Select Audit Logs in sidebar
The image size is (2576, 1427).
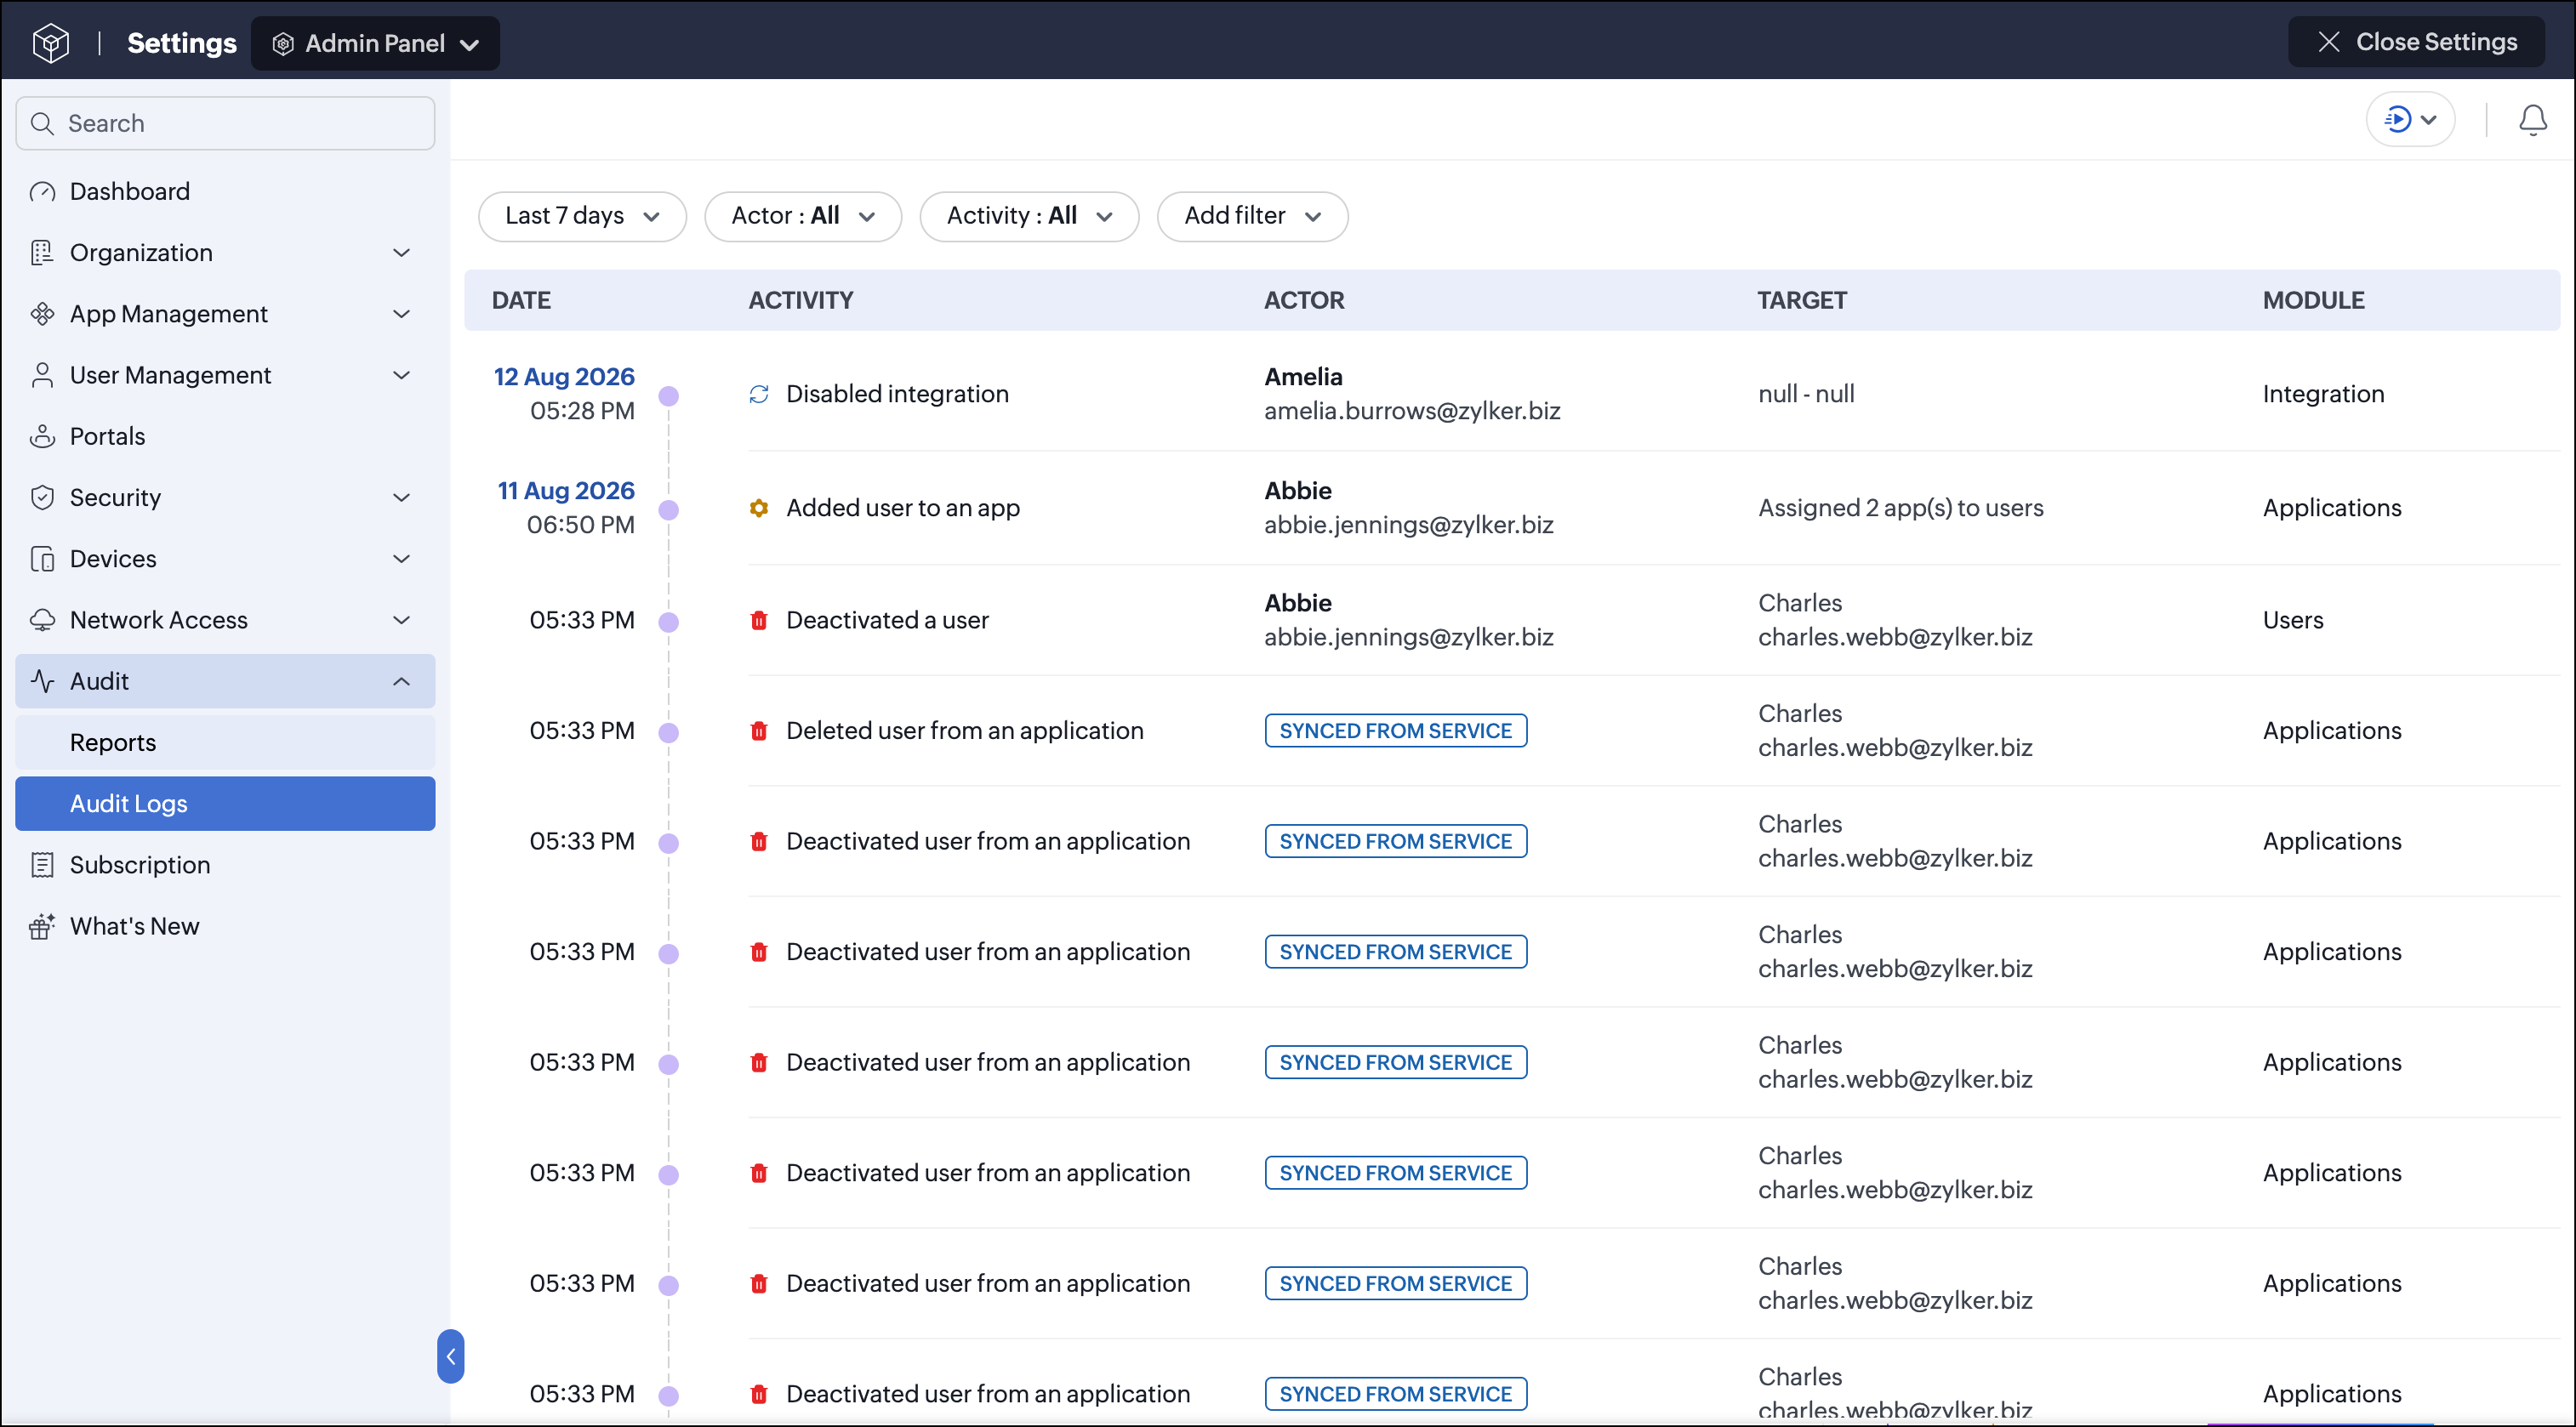(225, 804)
